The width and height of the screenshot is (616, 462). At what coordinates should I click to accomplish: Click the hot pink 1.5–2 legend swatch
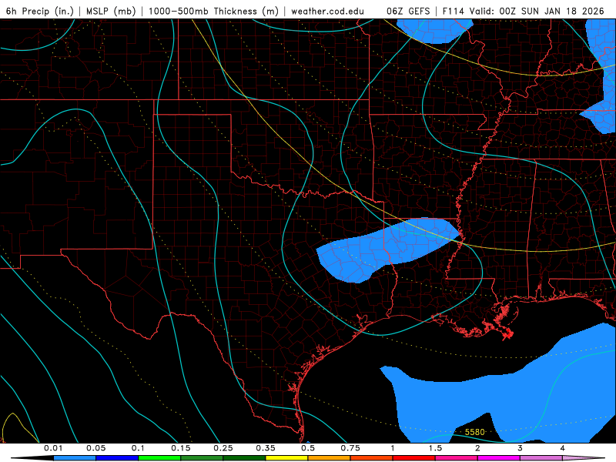(457, 458)
